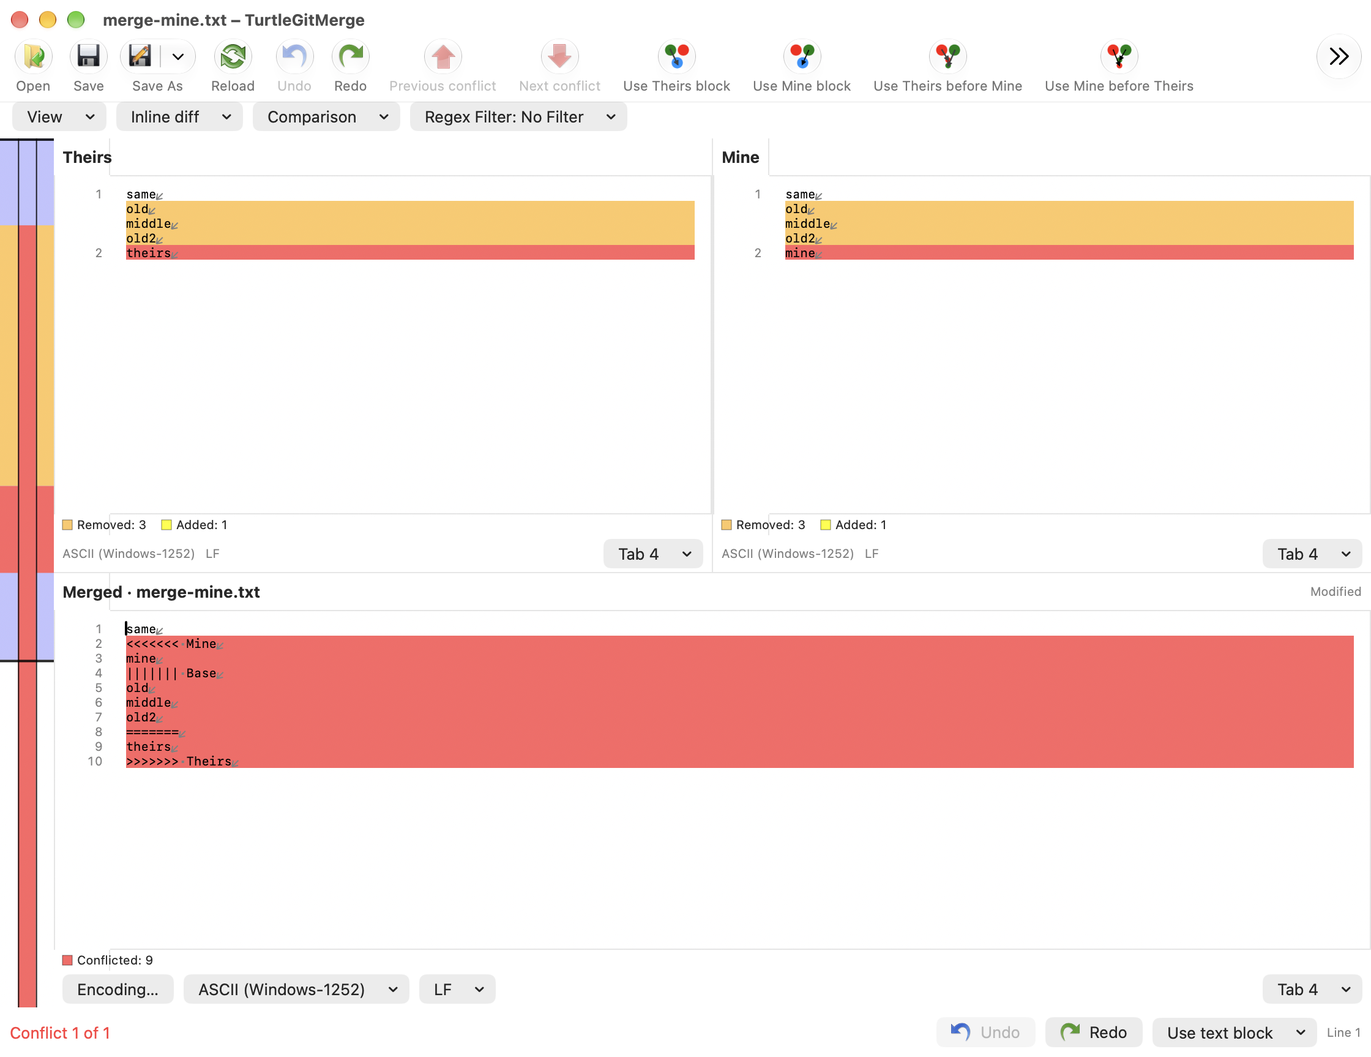Click the Modified status label
Screen dimensions: 1371x1057
(x=1336, y=592)
